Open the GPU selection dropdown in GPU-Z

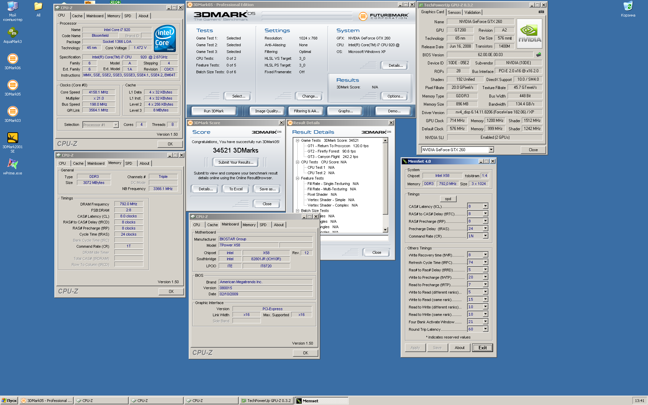tap(491, 150)
